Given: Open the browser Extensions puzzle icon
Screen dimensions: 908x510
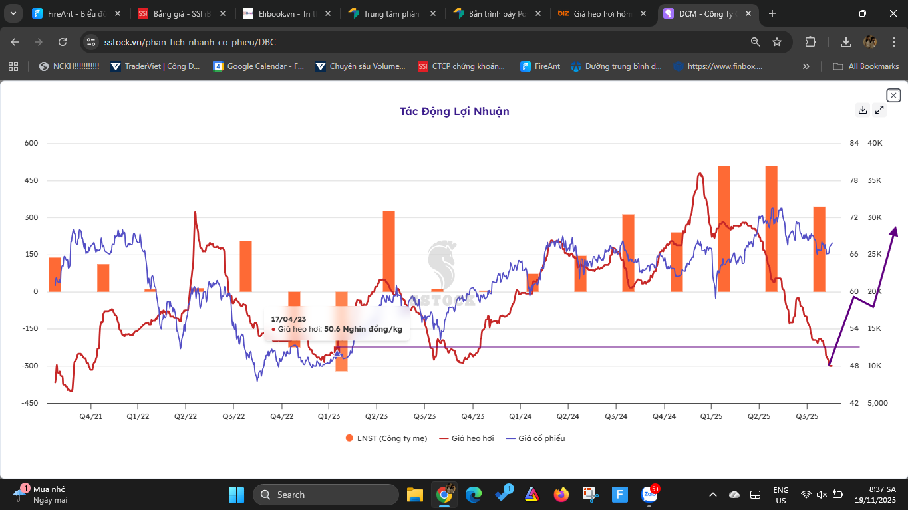Looking at the screenshot, I should coord(810,42).
